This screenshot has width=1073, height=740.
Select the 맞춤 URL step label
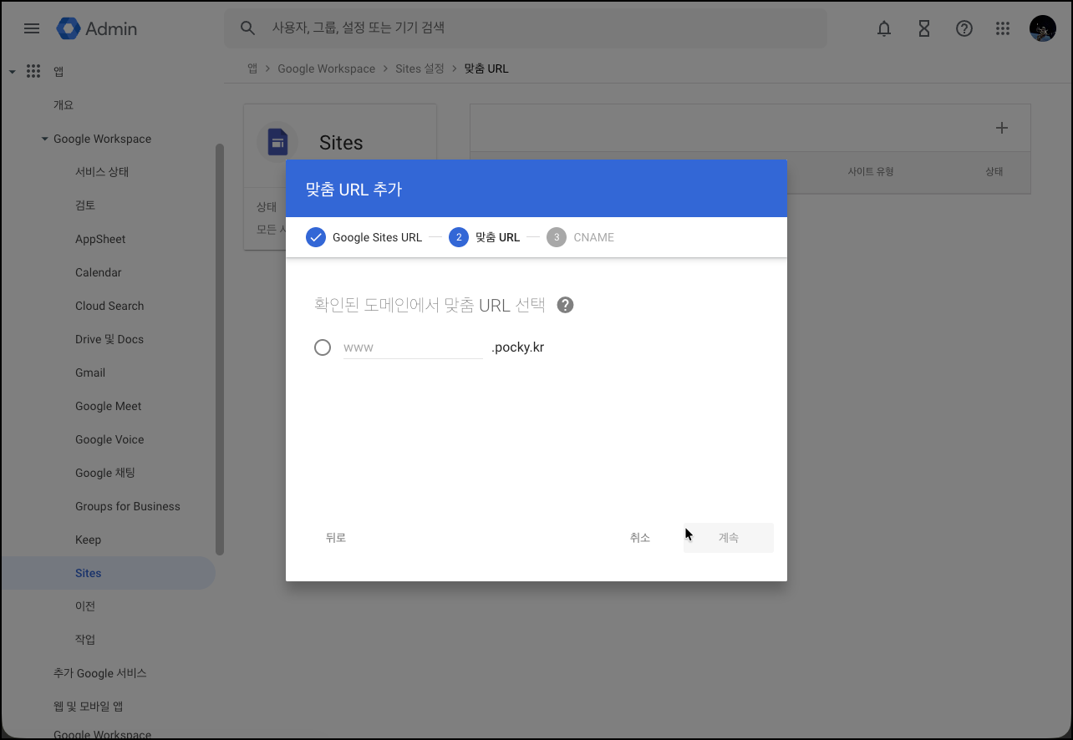point(498,237)
